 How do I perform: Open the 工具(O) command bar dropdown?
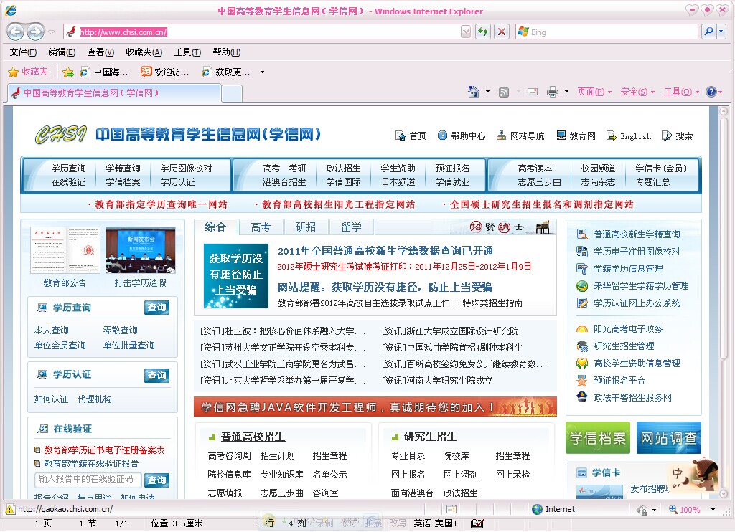(681, 92)
